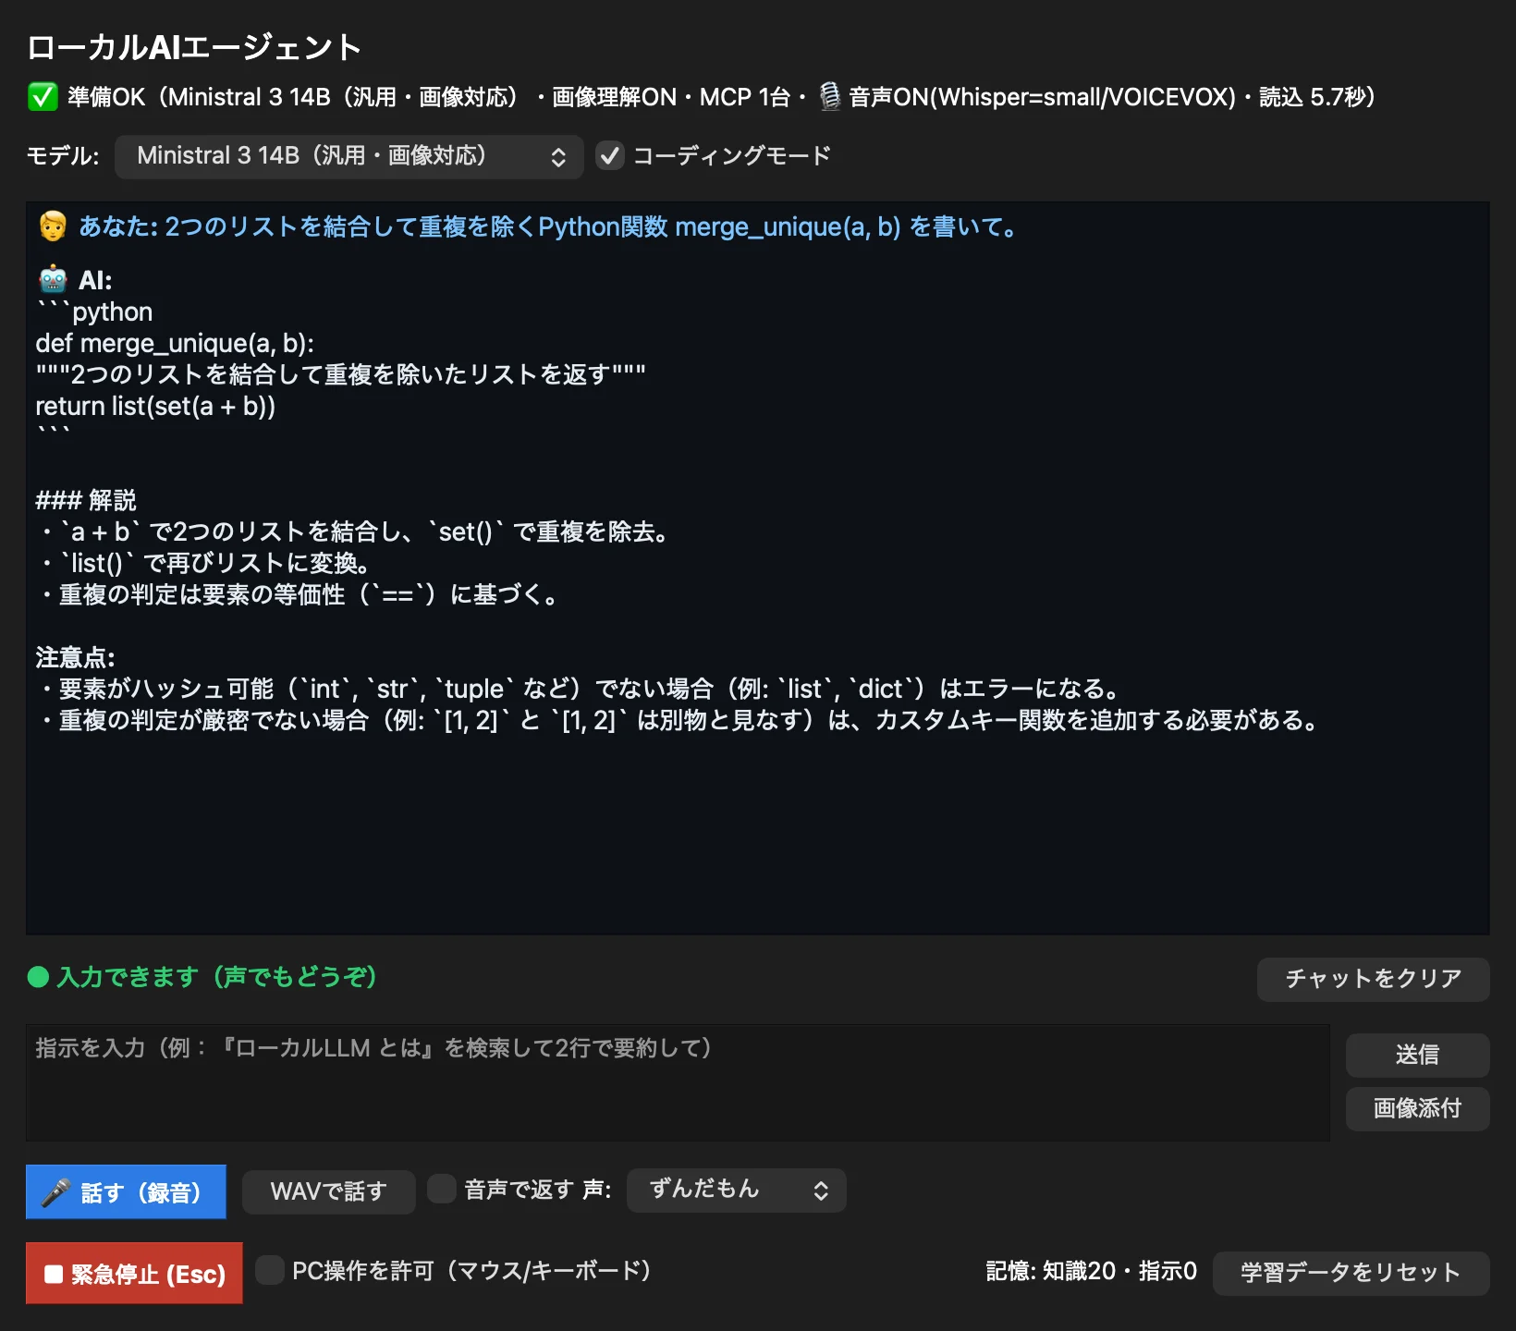Screen dimensions: 1516x1331
Task: Click the microphone icon beside 音声ON
Action: click(830, 97)
